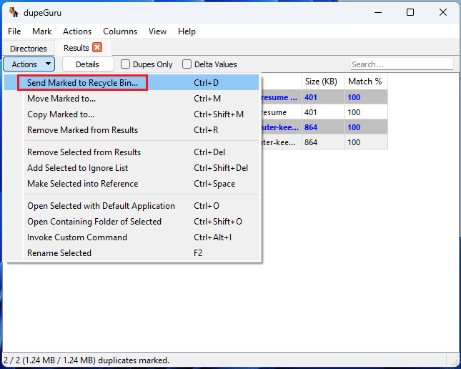Choose Make Selected into Reference
461x369 pixels.
tap(132, 184)
